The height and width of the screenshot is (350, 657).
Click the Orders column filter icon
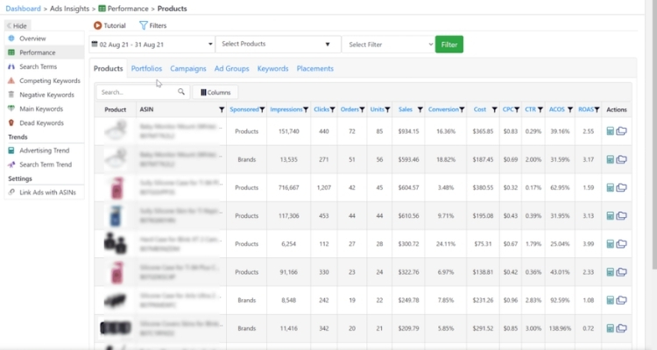coord(362,109)
